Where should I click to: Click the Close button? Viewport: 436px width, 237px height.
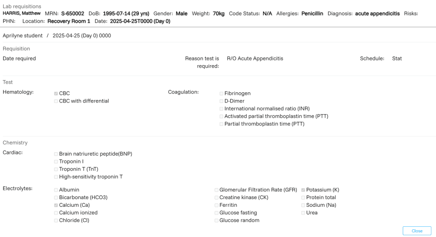(417, 231)
